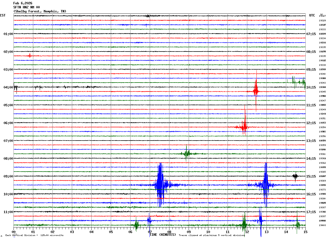This screenshot has height=239, width=327.
Task: Click the minute 08 tick on the x-axis
Action: (x=169, y=232)
